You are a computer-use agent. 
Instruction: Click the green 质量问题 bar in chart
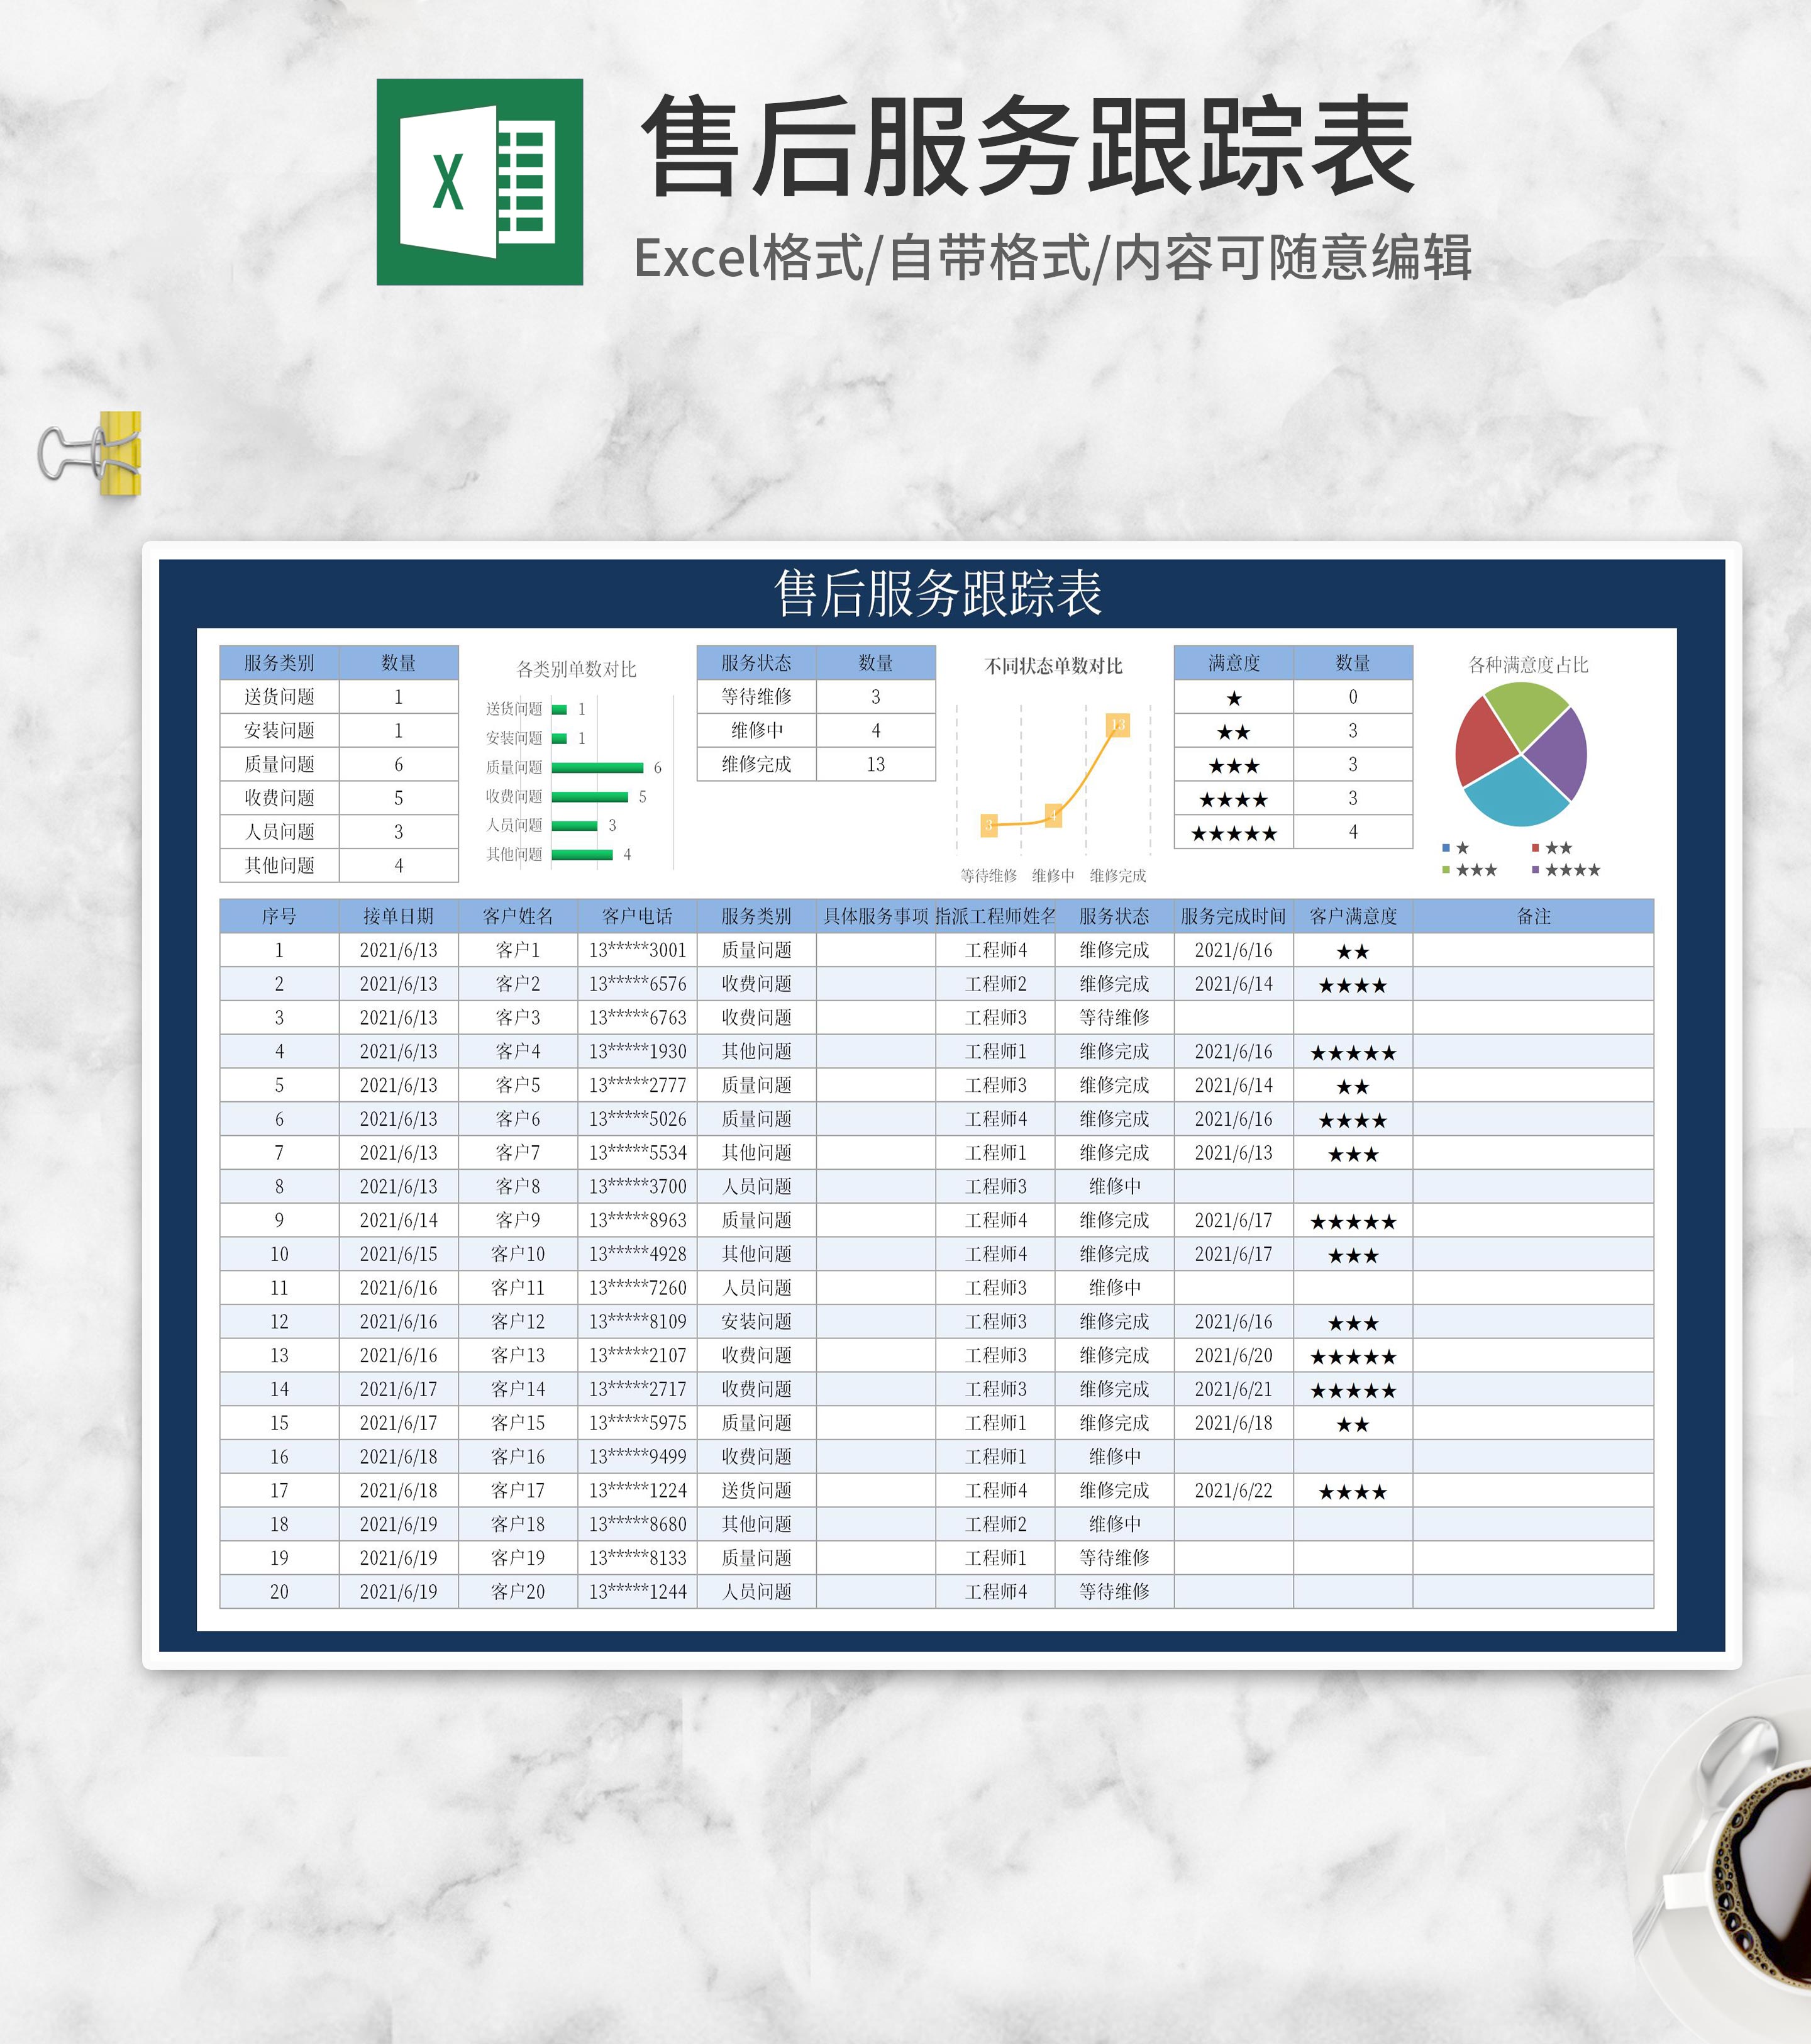click(x=597, y=768)
